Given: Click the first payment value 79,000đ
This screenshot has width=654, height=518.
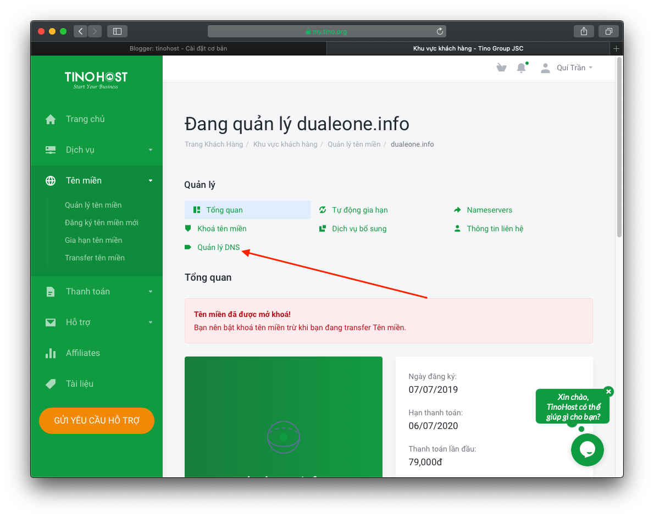Looking at the screenshot, I should click(x=425, y=462).
